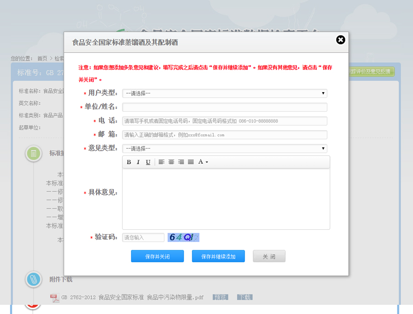The image size is (413, 314).
Task: Focus the 电话 phone number field
Action: (x=224, y=121)
